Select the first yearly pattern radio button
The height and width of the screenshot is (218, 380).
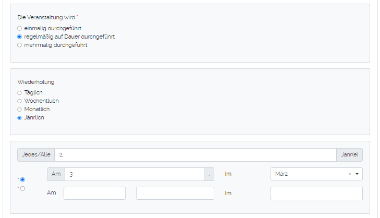(22, 179)
